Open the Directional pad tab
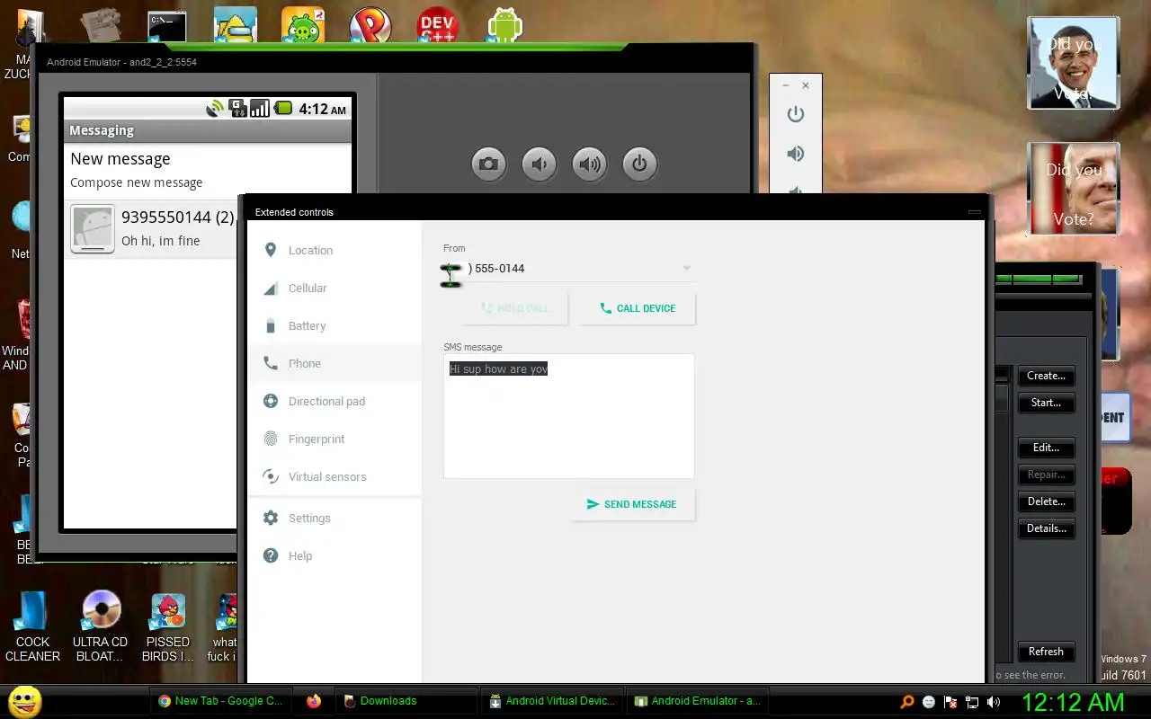Image resolution: width=1151 pixels, height=719 pixels. pyautogui.click(x=335, y=402)
